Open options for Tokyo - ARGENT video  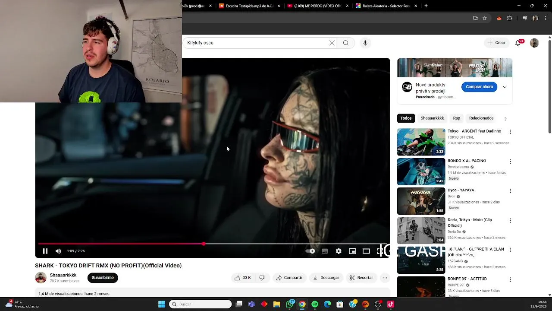(x=510, y=132)
